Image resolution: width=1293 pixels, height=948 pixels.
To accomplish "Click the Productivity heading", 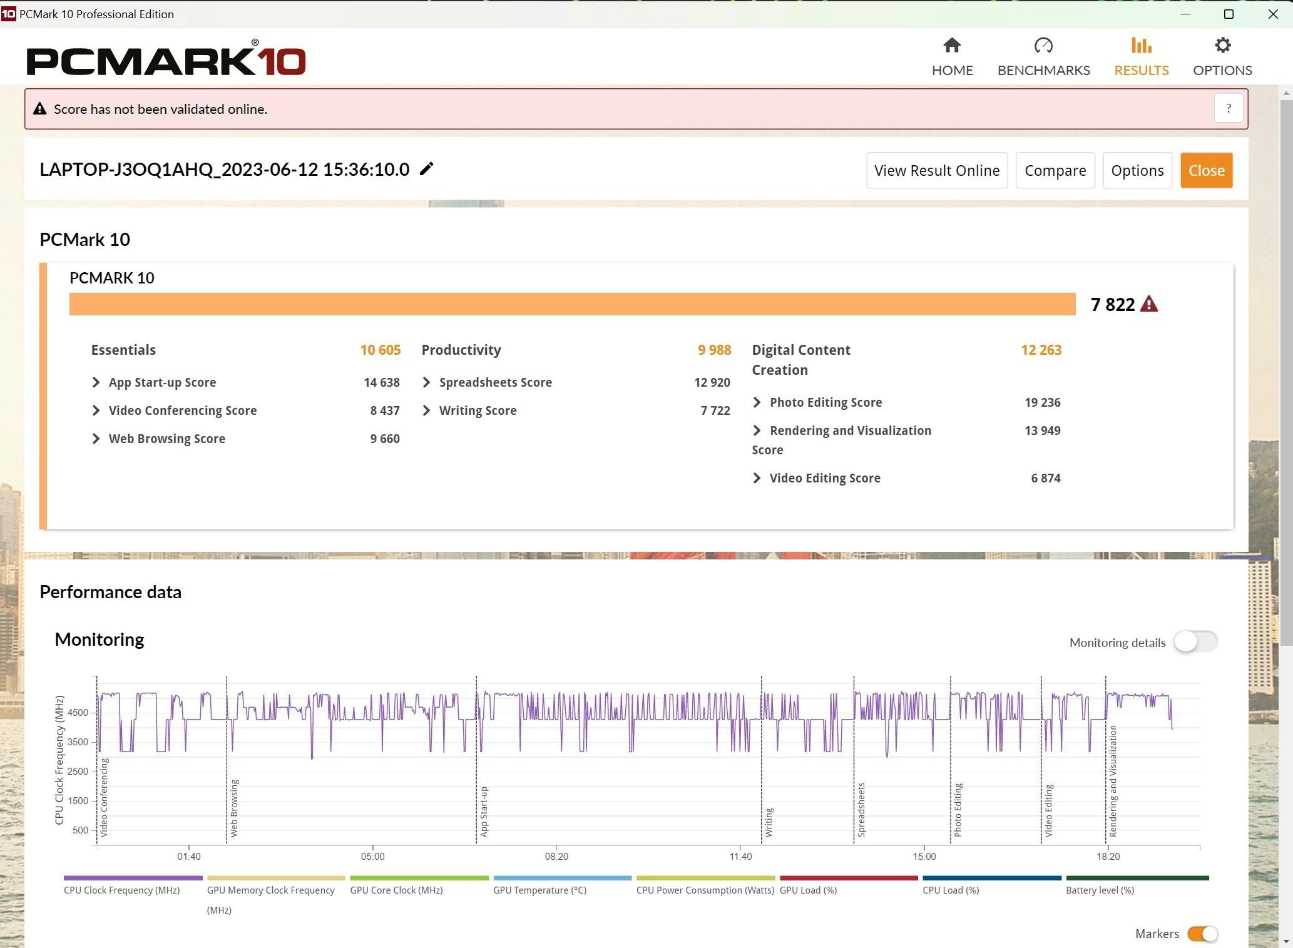I will click(x=461, y=350).
